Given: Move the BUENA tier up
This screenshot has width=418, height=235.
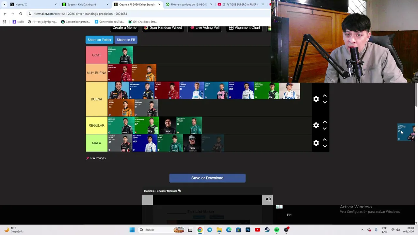Looking at the screenshot, I should click(x=325, y=96).
